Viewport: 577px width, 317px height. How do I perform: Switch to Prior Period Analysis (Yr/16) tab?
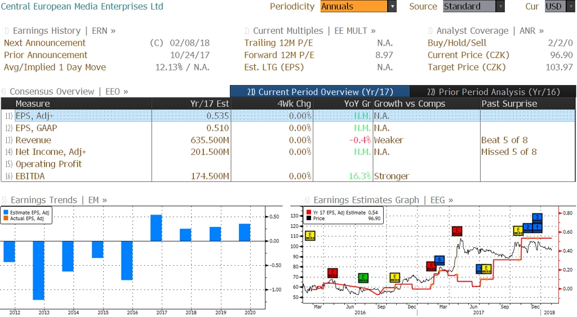click(493, 92)
